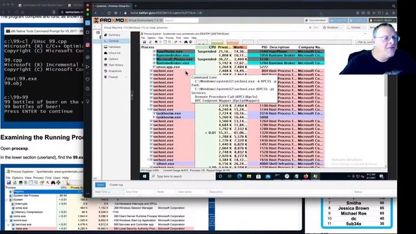Expand tree node beside svchost.exe PID 804

(x=151, y=71)
